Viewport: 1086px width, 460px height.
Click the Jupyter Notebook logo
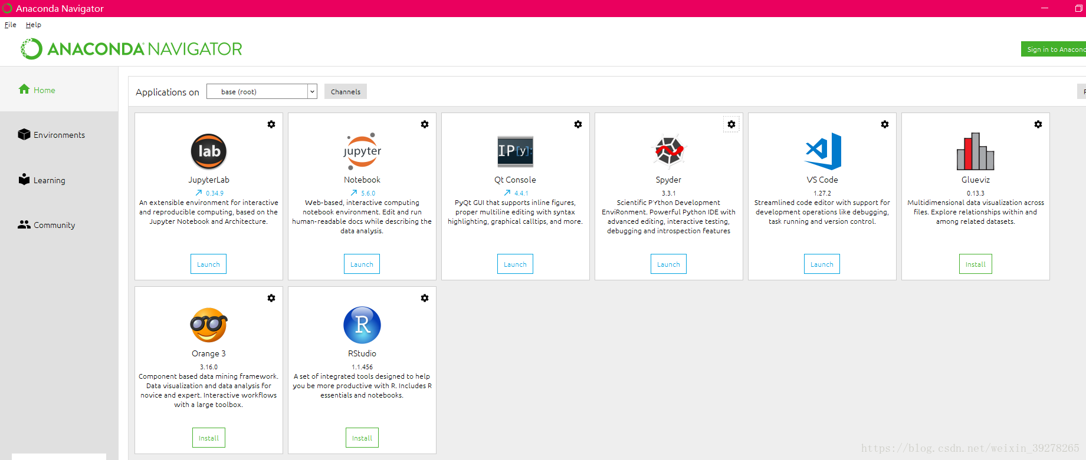(362, 151)
